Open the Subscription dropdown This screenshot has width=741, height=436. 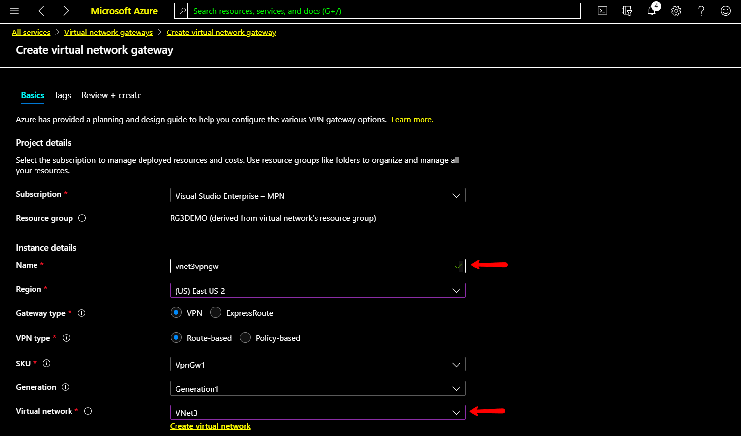318,195
